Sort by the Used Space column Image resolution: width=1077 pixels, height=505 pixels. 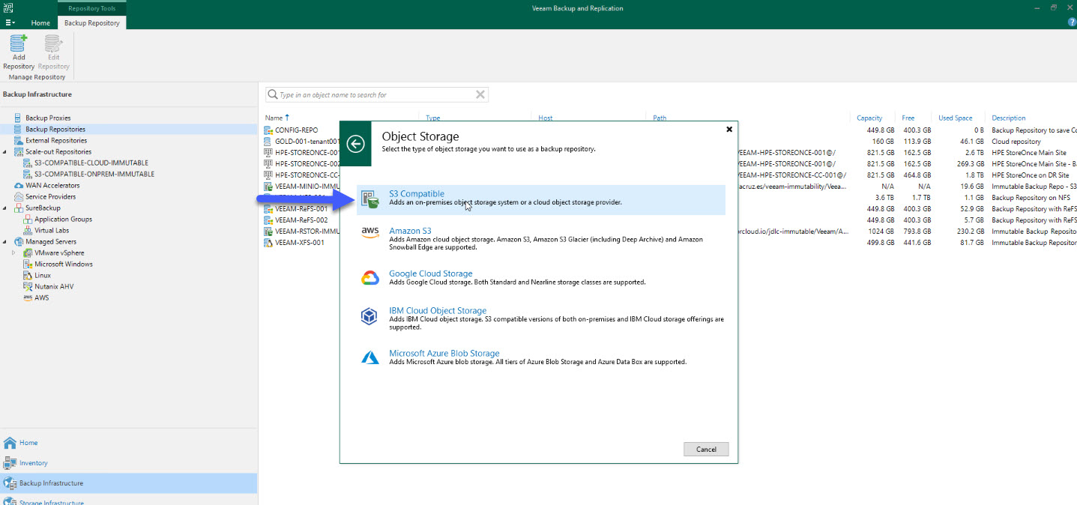pos(955,118)
